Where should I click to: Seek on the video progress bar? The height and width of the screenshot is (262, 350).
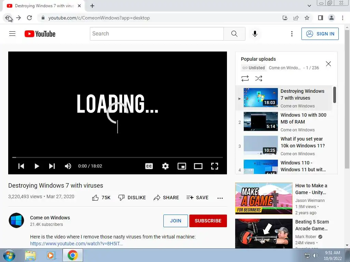[118, 157]
